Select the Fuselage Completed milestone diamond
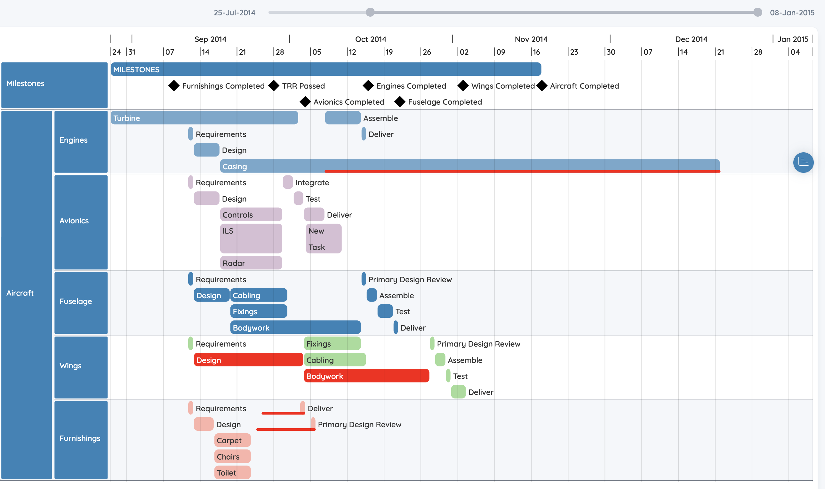The height and width of the screenshot is (489, 825). (x=400, y=102)
